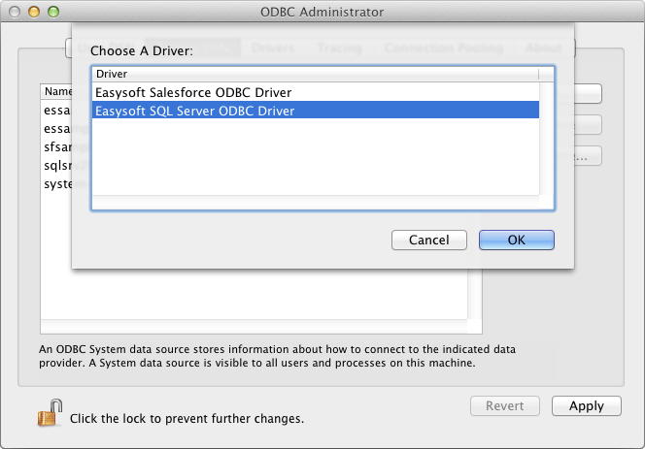Open the Drivers tab

coord(273,48)
